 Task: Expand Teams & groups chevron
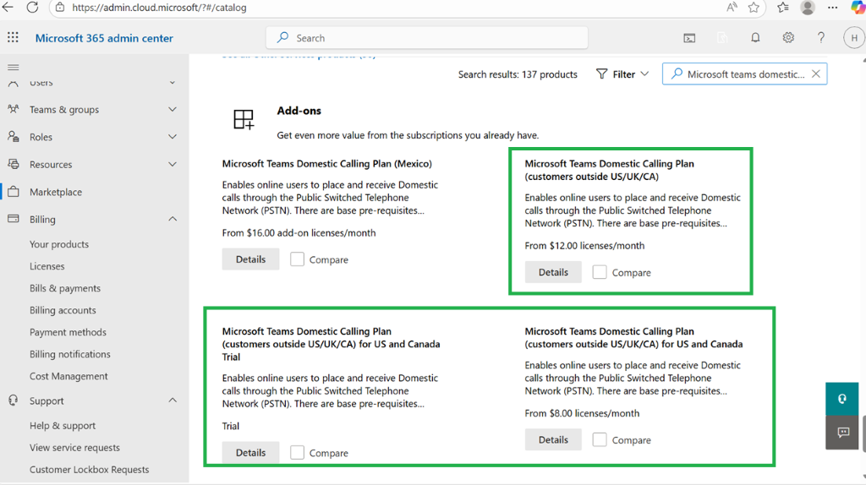point(173,109)
